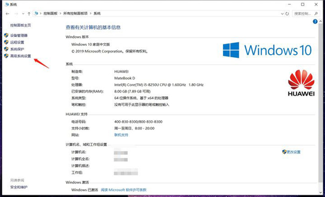The width and height of the screenshot is (325, 197).
Task: Click the scrollbar up arrow
Action: tap(321, 21)
